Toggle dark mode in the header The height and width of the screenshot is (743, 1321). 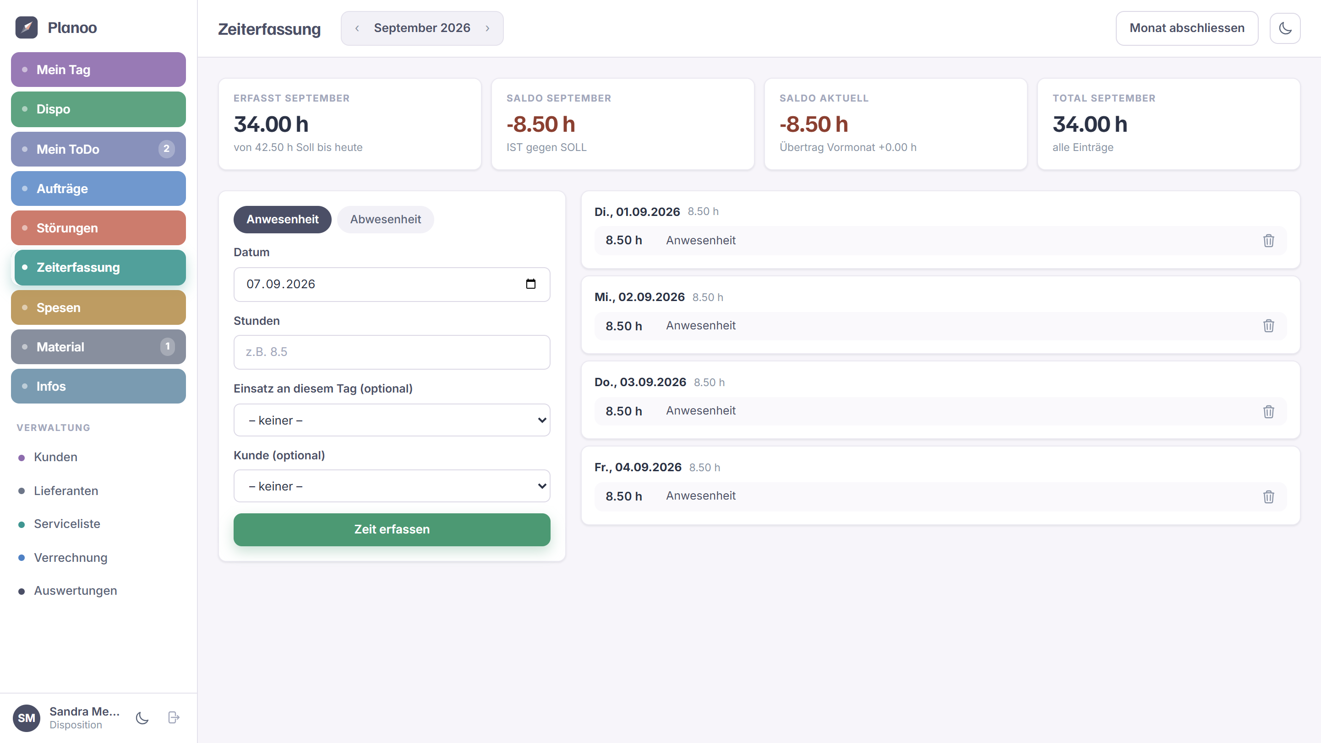pos(1285,28)
